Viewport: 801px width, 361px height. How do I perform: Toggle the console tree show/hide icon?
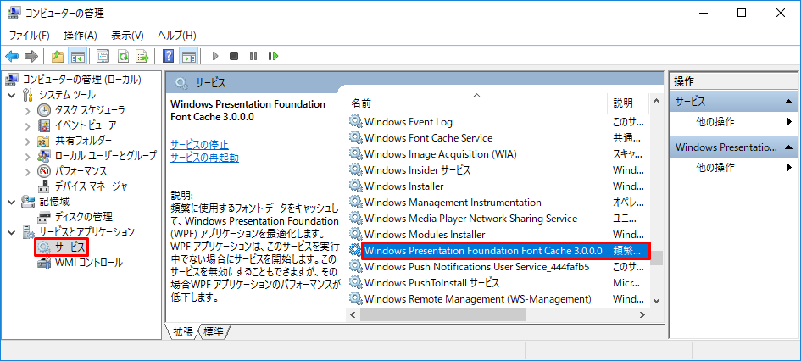pyautogui.click(x=78, y=56)
